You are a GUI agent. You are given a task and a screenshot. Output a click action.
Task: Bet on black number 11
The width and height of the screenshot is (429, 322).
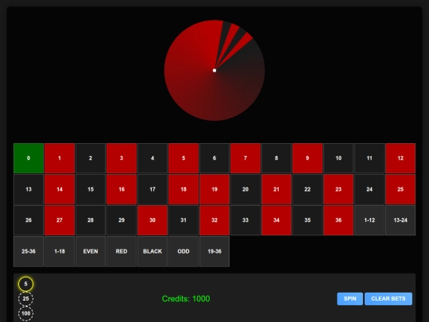coord(369,158)
